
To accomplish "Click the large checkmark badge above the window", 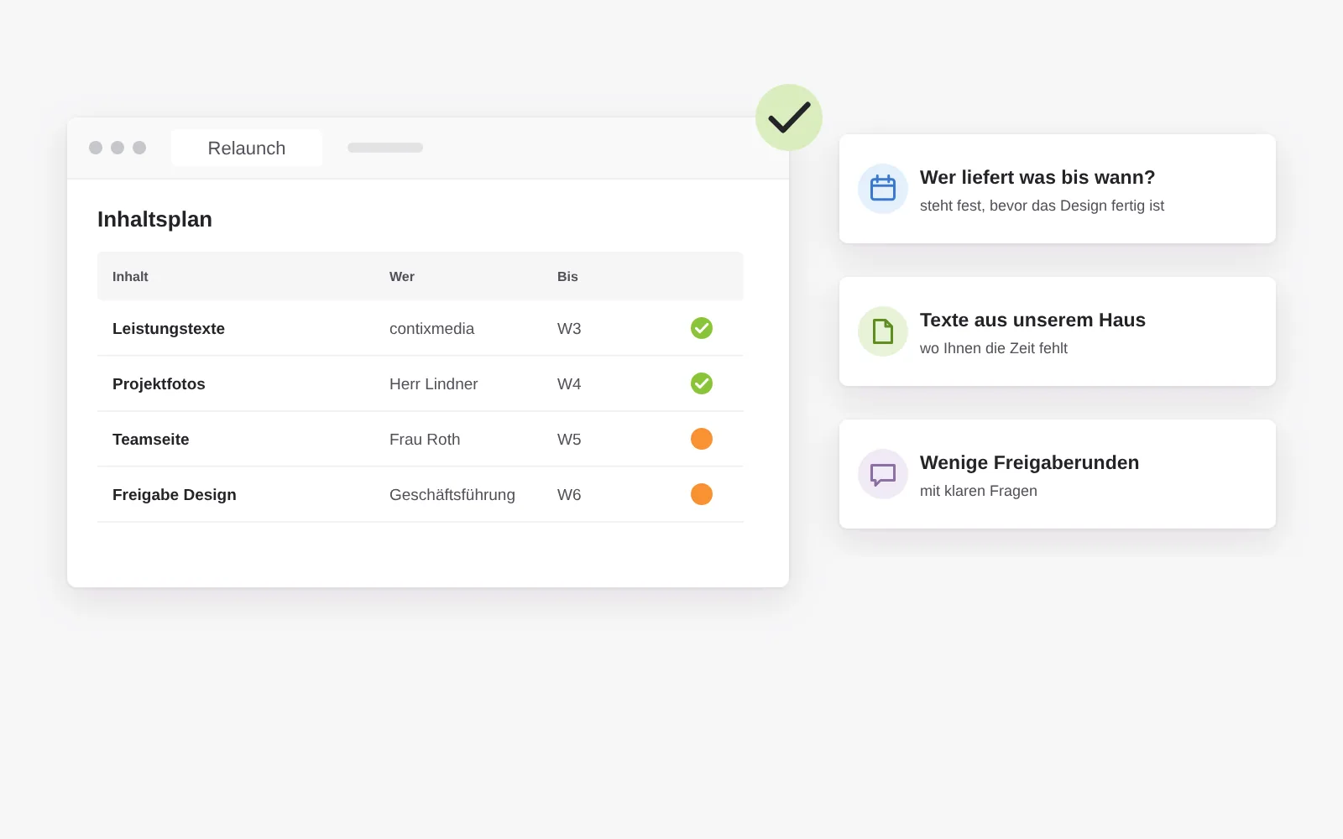I will (789, 117).
